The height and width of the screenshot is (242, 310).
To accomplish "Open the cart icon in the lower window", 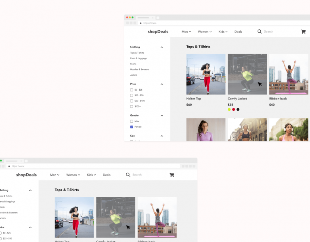I will [x=172, y=175].
